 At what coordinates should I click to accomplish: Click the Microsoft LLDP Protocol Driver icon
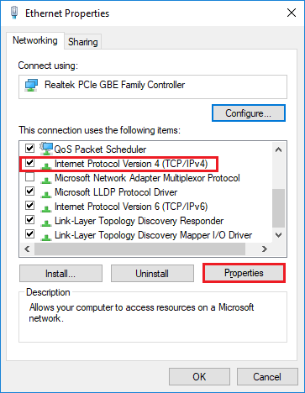(46, 194)
